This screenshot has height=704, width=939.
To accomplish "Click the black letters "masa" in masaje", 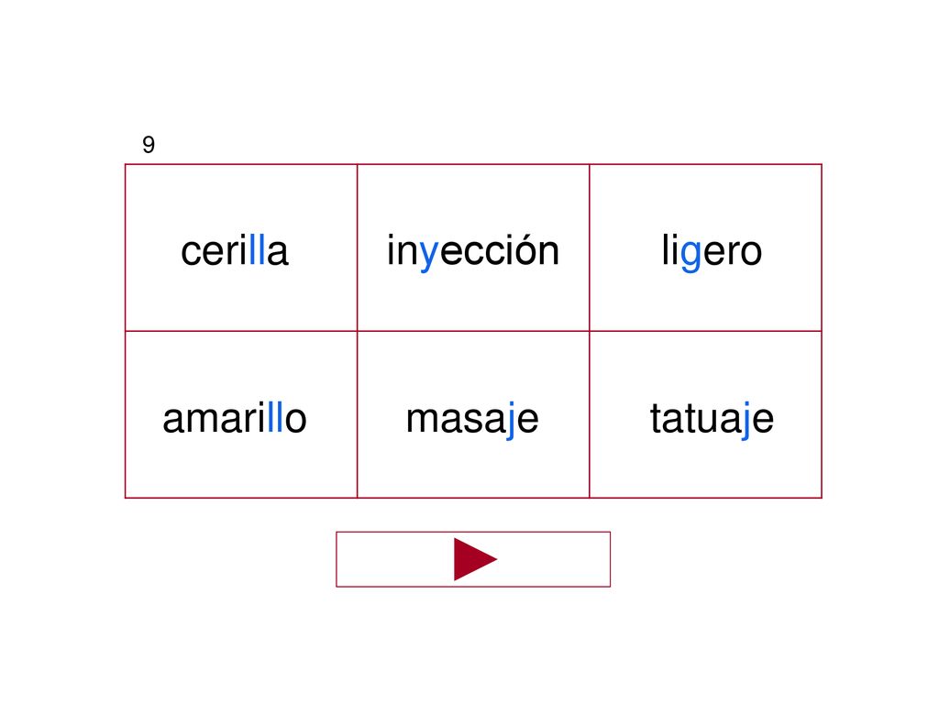I will pyautogui.click(x=457, y=420).
